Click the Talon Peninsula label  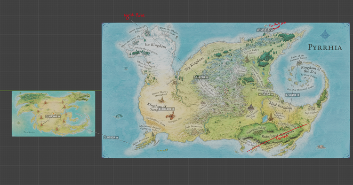pyautogui.click(x=140, y=142)
